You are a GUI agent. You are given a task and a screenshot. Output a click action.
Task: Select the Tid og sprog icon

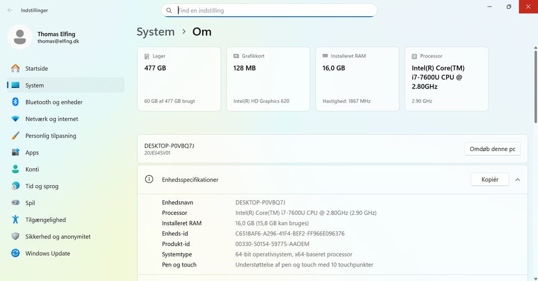tap(16, 186)
